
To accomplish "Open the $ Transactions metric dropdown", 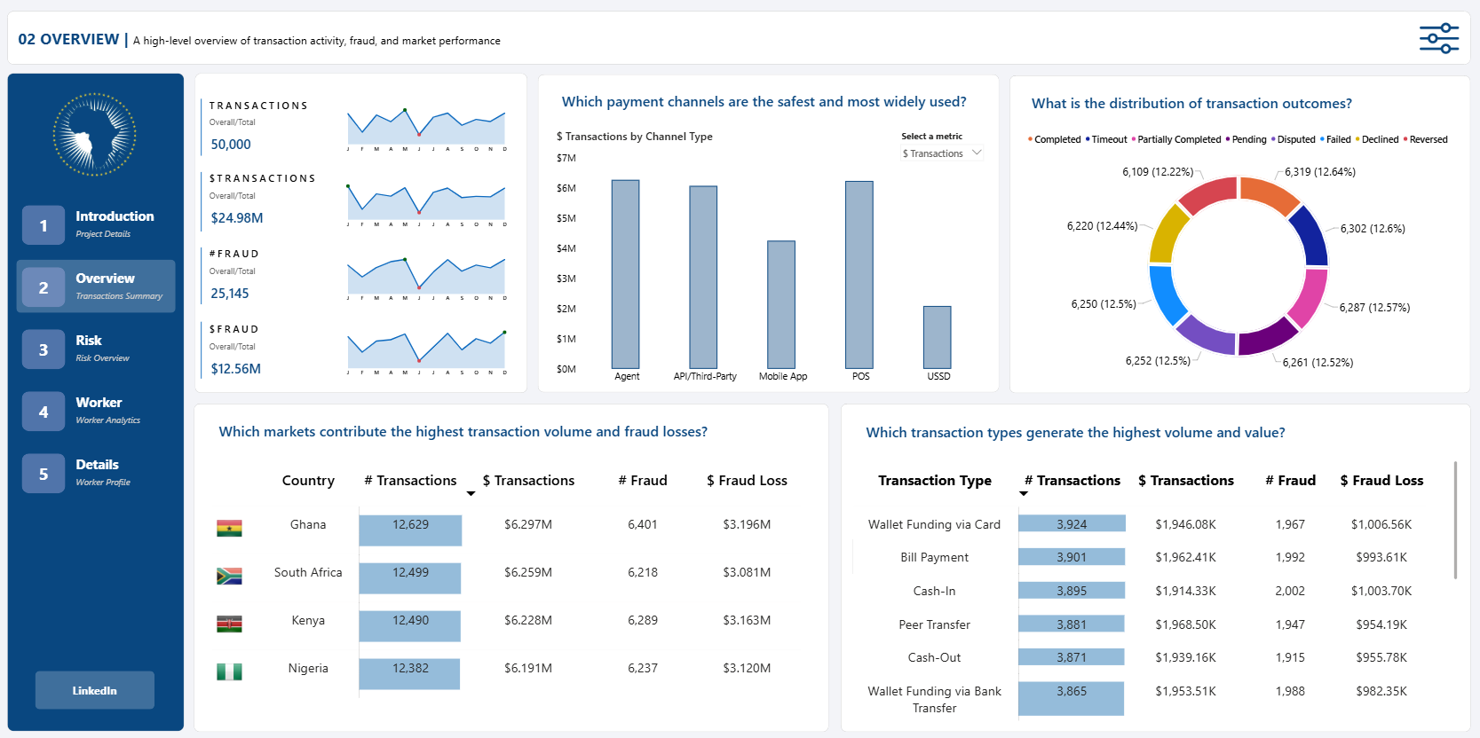I will pos(942,153).
